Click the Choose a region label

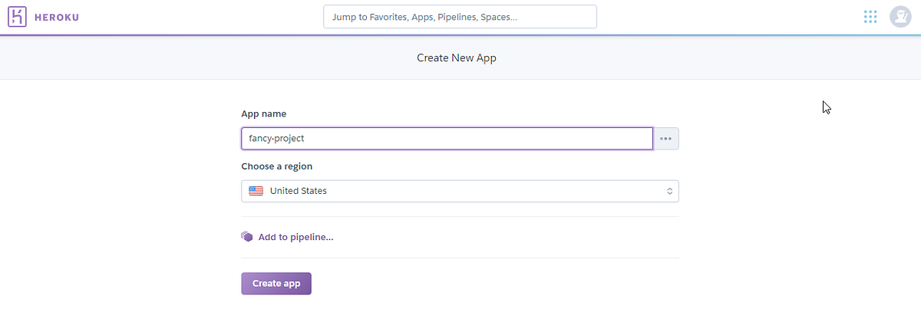(x=277, y=166)
